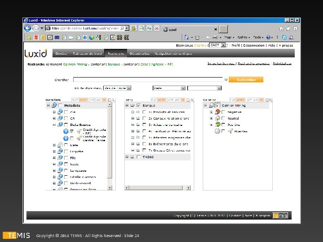Viewport: 323px width, 242px height.
Task: Open the CACF profile dropdown
Action: click(218, 45)
